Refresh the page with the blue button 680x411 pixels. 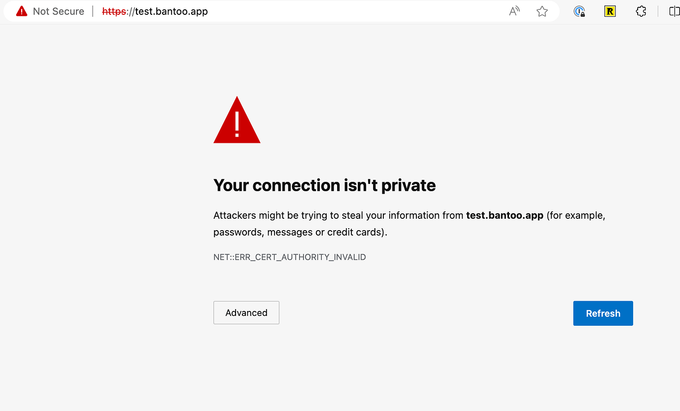click(x=603, y=313)
